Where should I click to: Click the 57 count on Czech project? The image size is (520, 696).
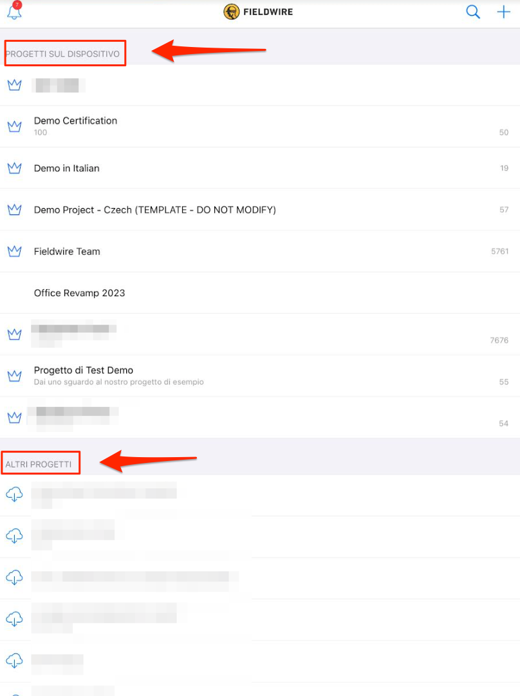click(503, 209)
